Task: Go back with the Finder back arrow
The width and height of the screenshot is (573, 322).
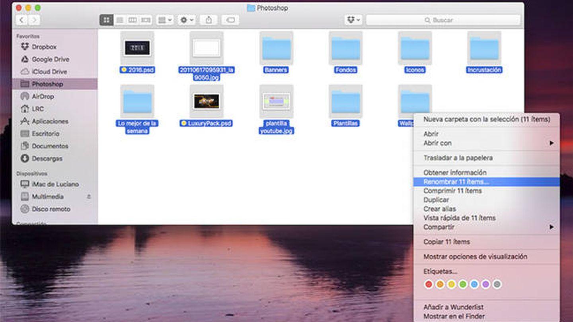Action: (21, 20)
